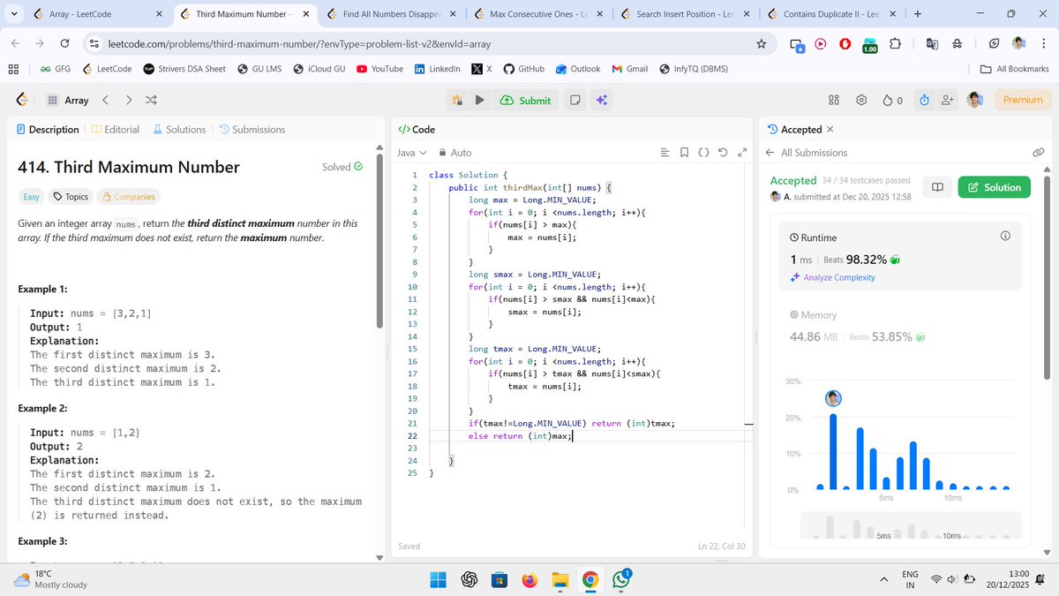Switch to the Solutions tab
This screenshot has height=596, width=1059.
point(179,129)
